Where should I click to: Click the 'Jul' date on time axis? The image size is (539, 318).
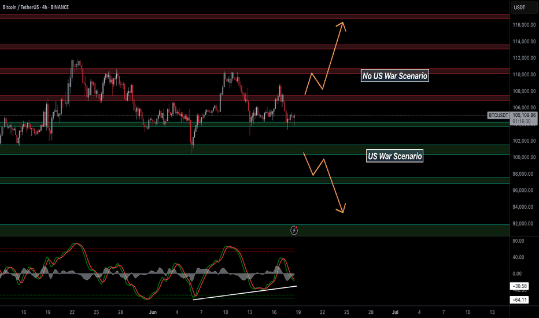[395, 312]
